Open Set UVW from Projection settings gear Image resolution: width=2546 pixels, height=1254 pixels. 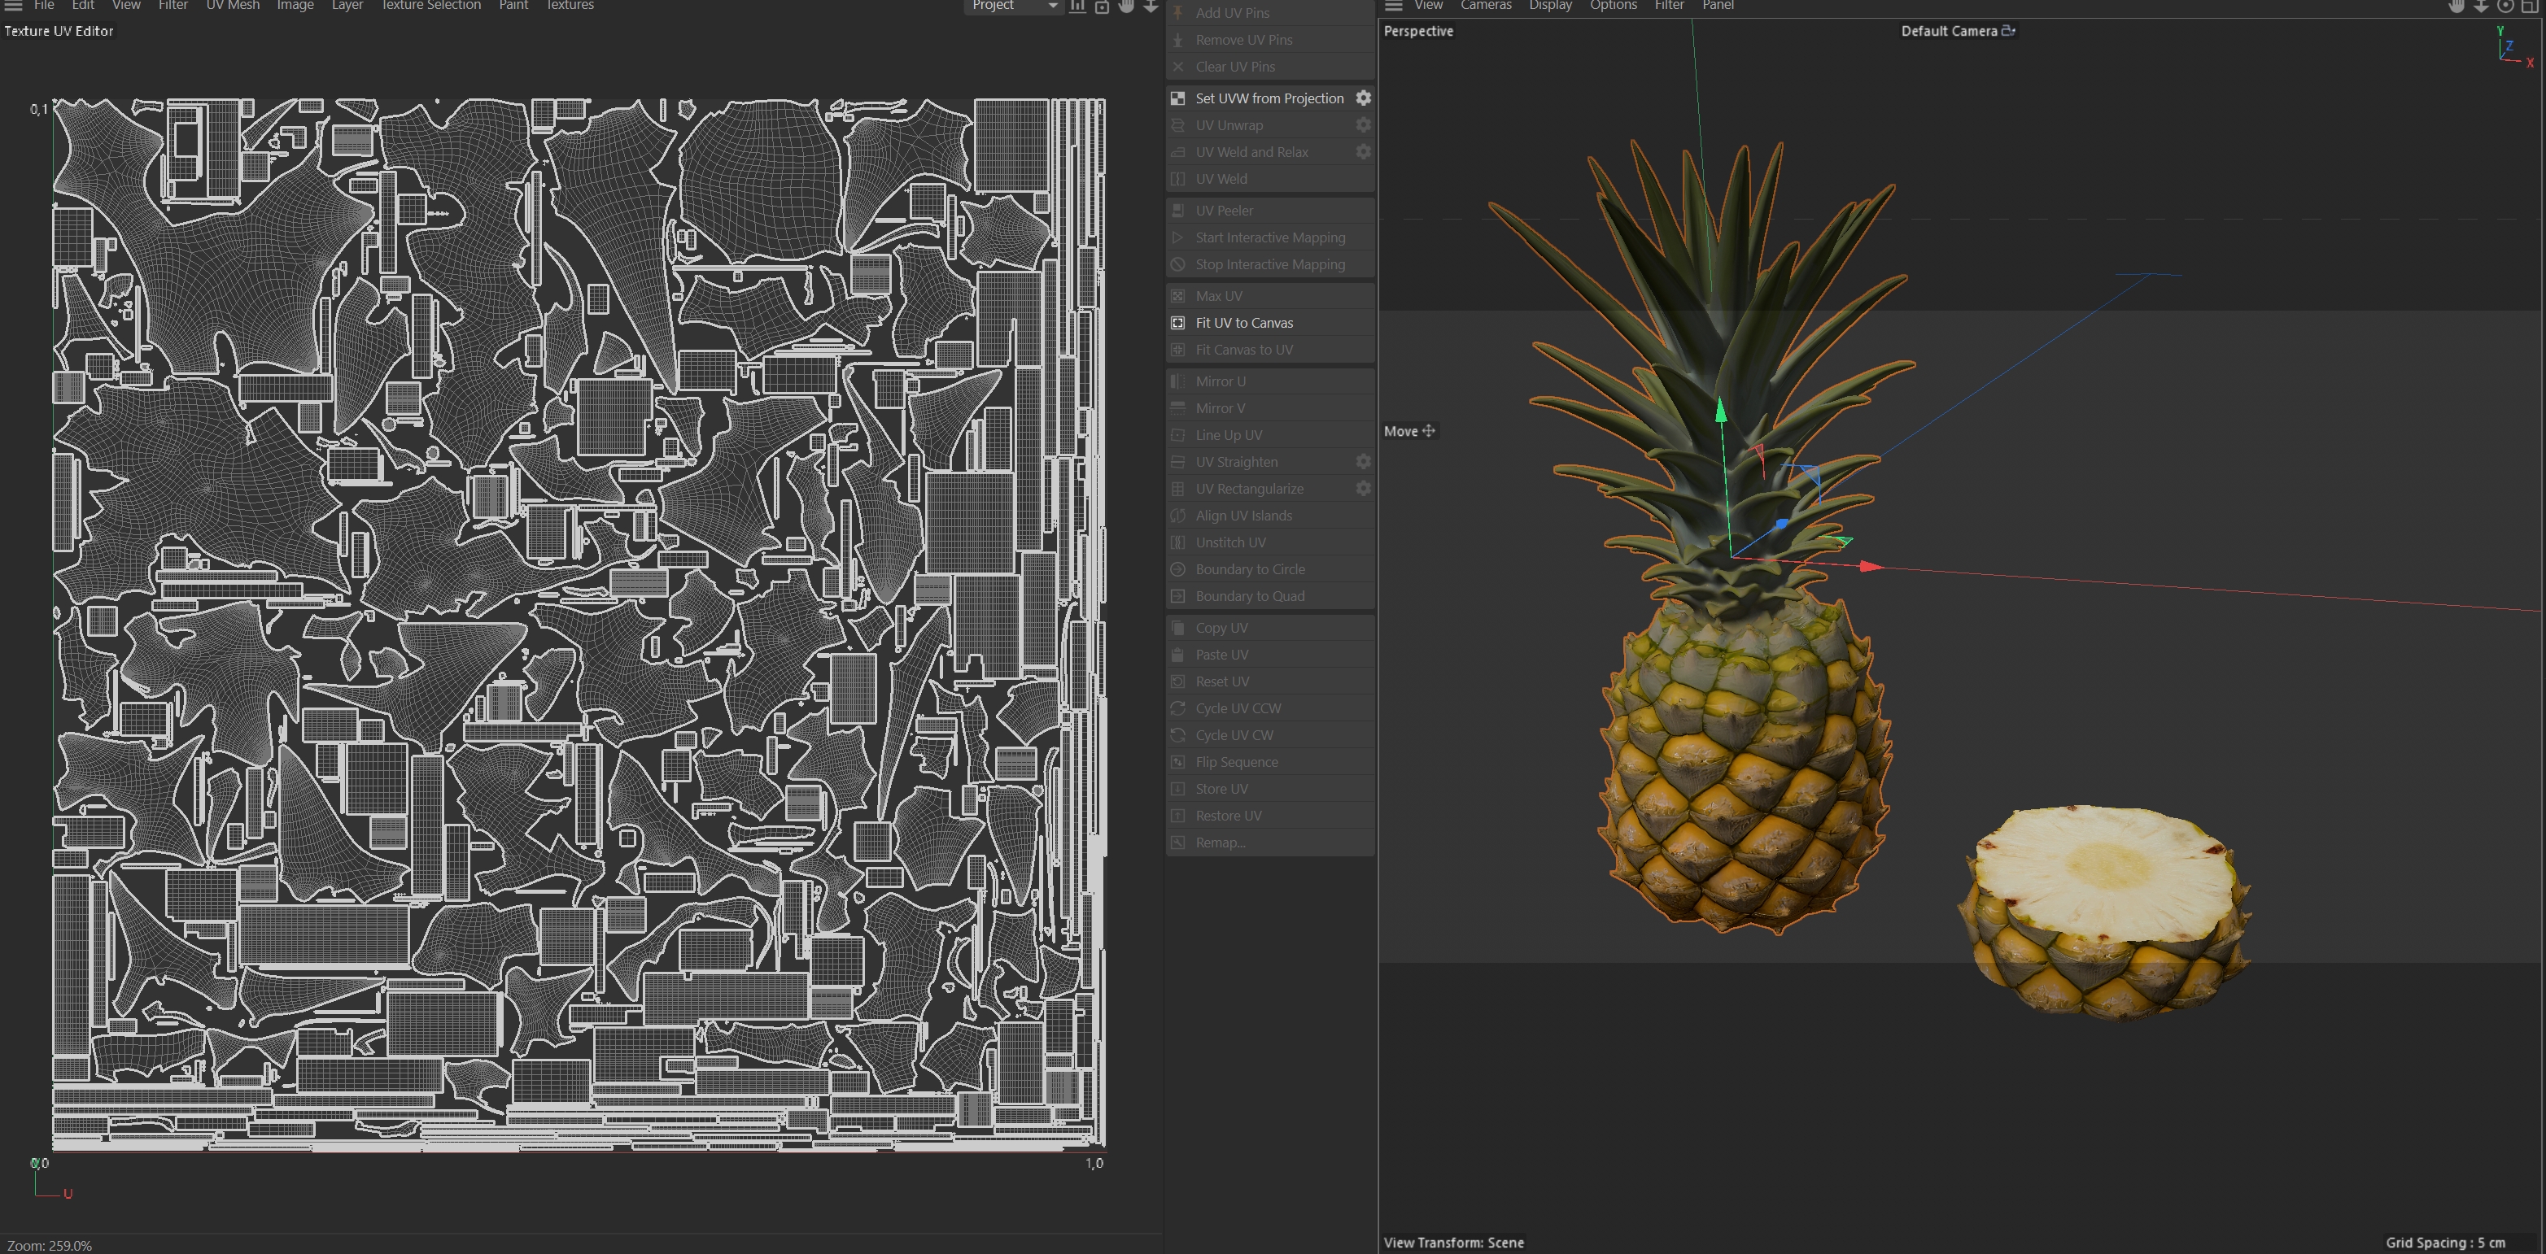1363,98
